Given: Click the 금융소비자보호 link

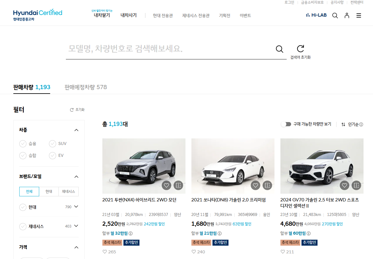Looking at the screenshot, I should [312, 2].
